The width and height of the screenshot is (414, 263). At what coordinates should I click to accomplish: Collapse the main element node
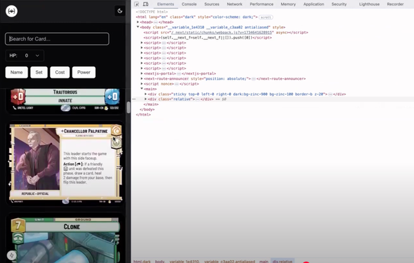pos(141,89)
